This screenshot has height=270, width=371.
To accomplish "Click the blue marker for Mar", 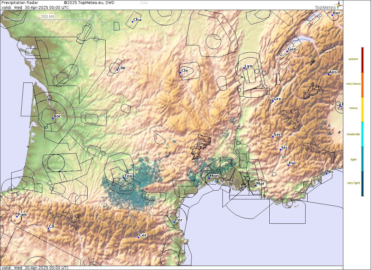I will click(x=255, y=185).
